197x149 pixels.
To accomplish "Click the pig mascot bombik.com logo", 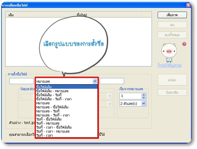I will click(x=169, y=55).
